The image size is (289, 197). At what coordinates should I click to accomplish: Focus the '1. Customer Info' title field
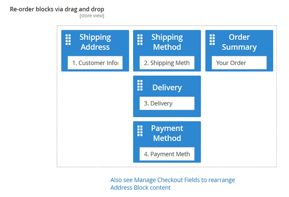[x=95, y=63]
